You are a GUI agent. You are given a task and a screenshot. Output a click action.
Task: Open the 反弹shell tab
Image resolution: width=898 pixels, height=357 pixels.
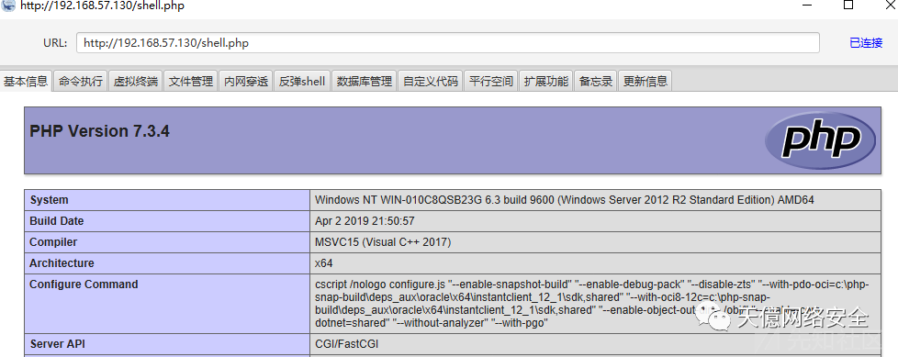pyautogui.click(x=302, y=82)
